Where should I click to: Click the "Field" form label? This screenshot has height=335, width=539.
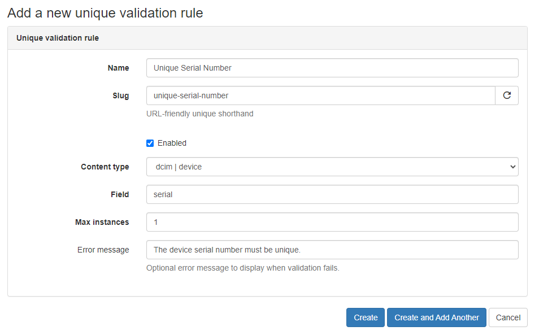(x=120, y=194)
